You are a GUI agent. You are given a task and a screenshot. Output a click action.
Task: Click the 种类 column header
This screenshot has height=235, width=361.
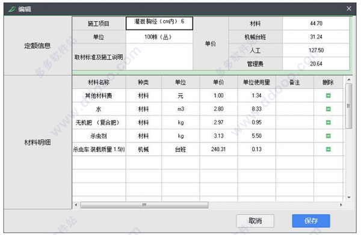click(144, 82)
